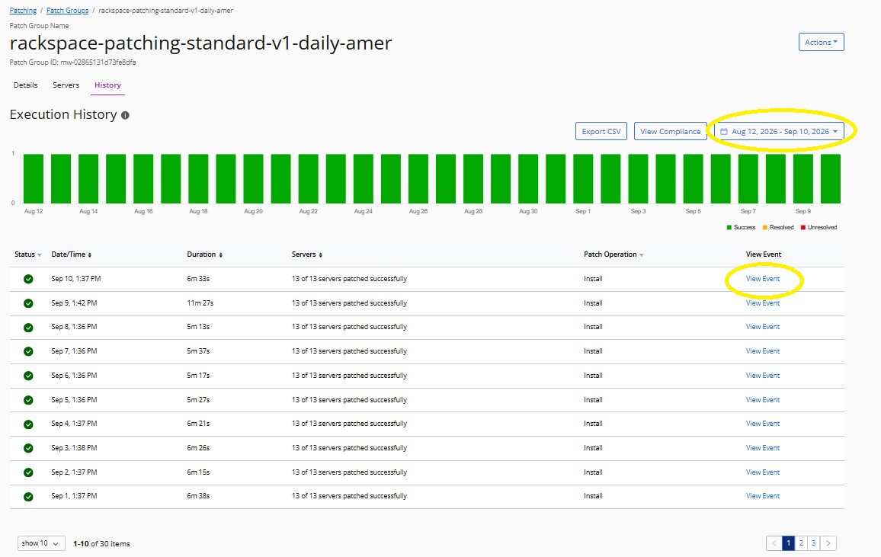Open View Event for Sep 9
This screenshot has height=557, width=881.
click(x=762, y=303)
